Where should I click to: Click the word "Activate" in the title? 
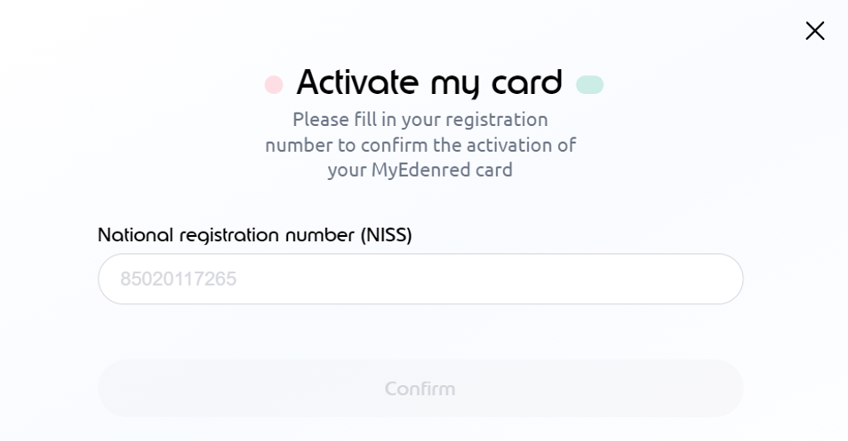(x=357, y=83)
